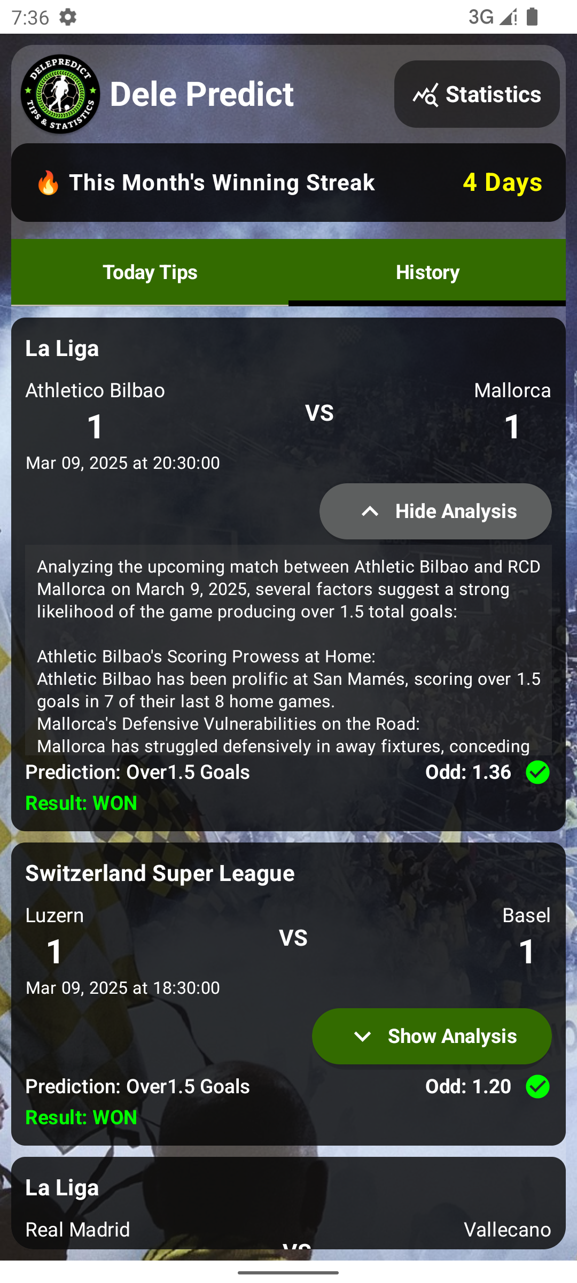Click the Athletic Bilbao analysis text box
The width and height of the screenshot is (577, 1283).
pos(288,650)
